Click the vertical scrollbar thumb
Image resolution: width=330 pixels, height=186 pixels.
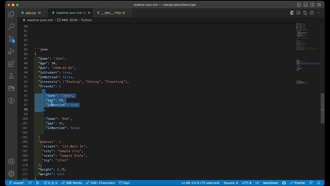[322, 109]
